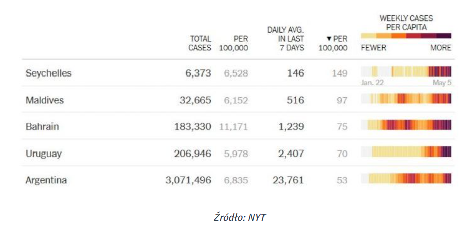Image resolution: width=476 pixels, height=228 pixels.
Task: Select the Bahrain row label
Action: click(42, 127)
